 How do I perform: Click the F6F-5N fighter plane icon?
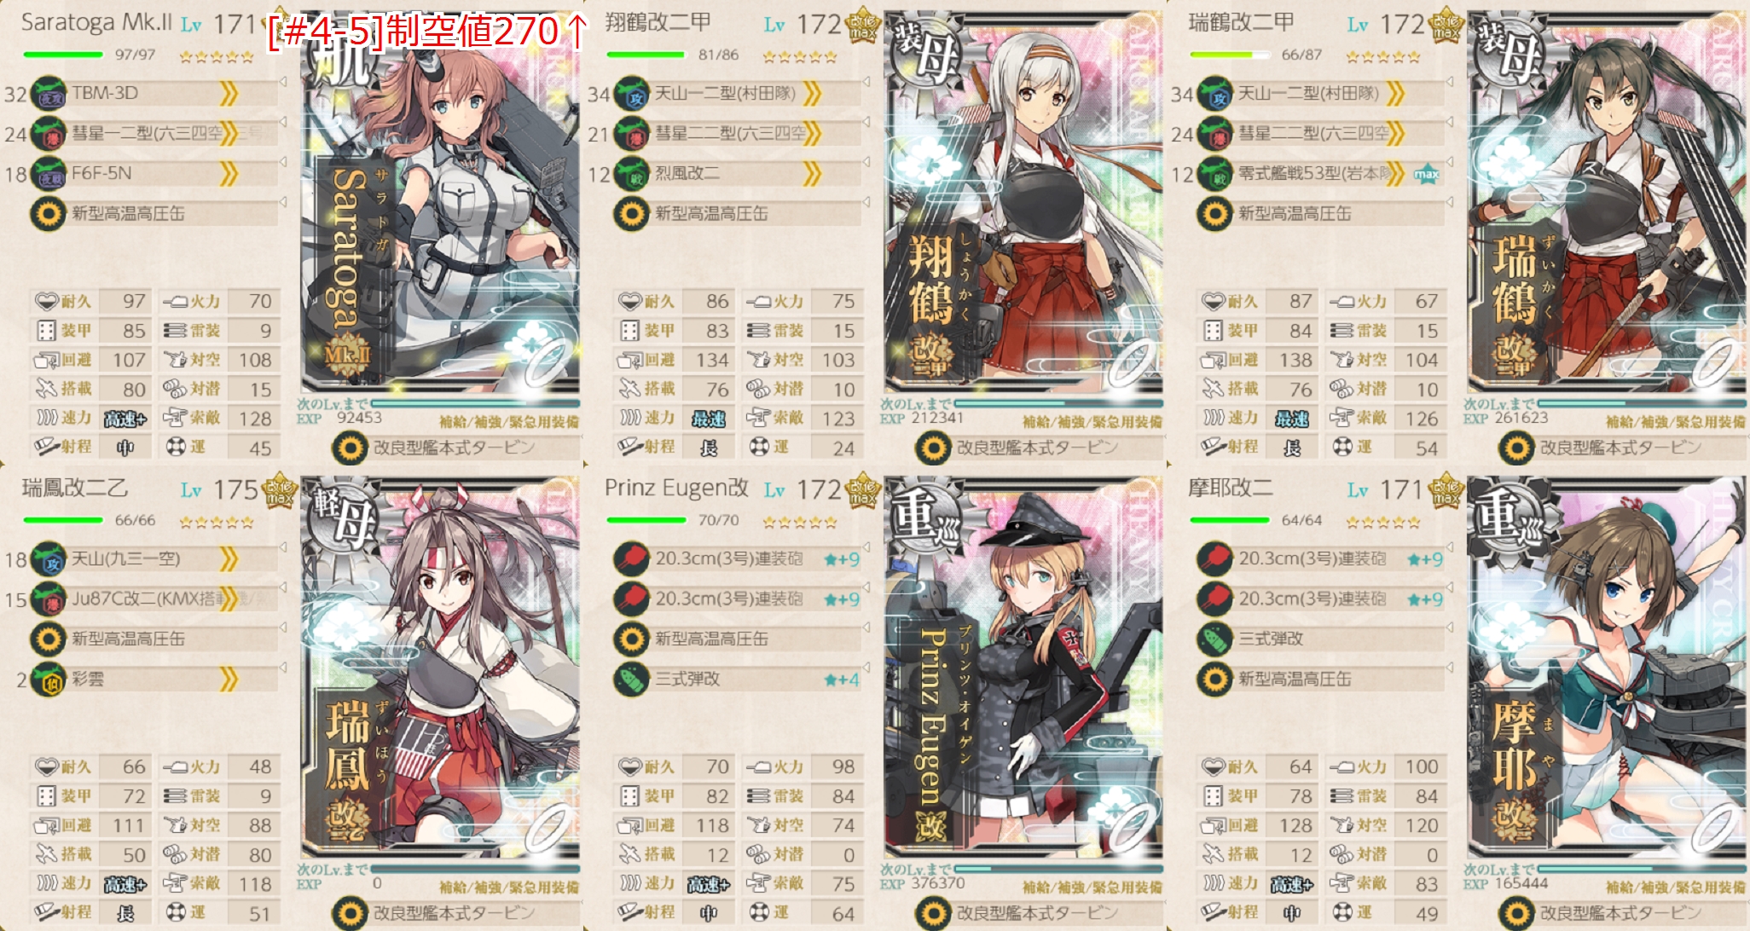49,174
